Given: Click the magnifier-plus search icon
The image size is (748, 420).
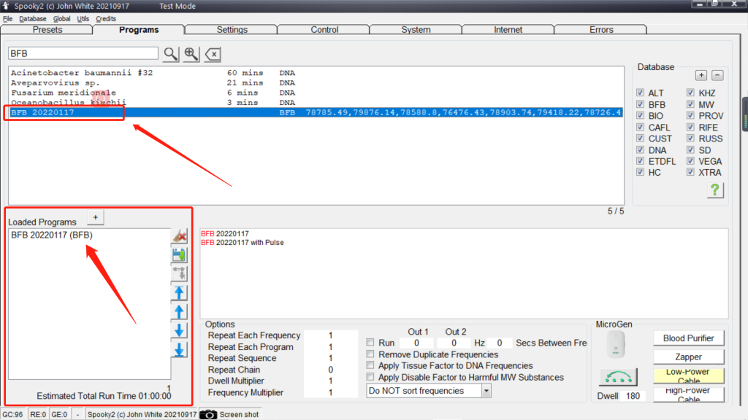Looking at the screenshot, I should tap(191, 54).
